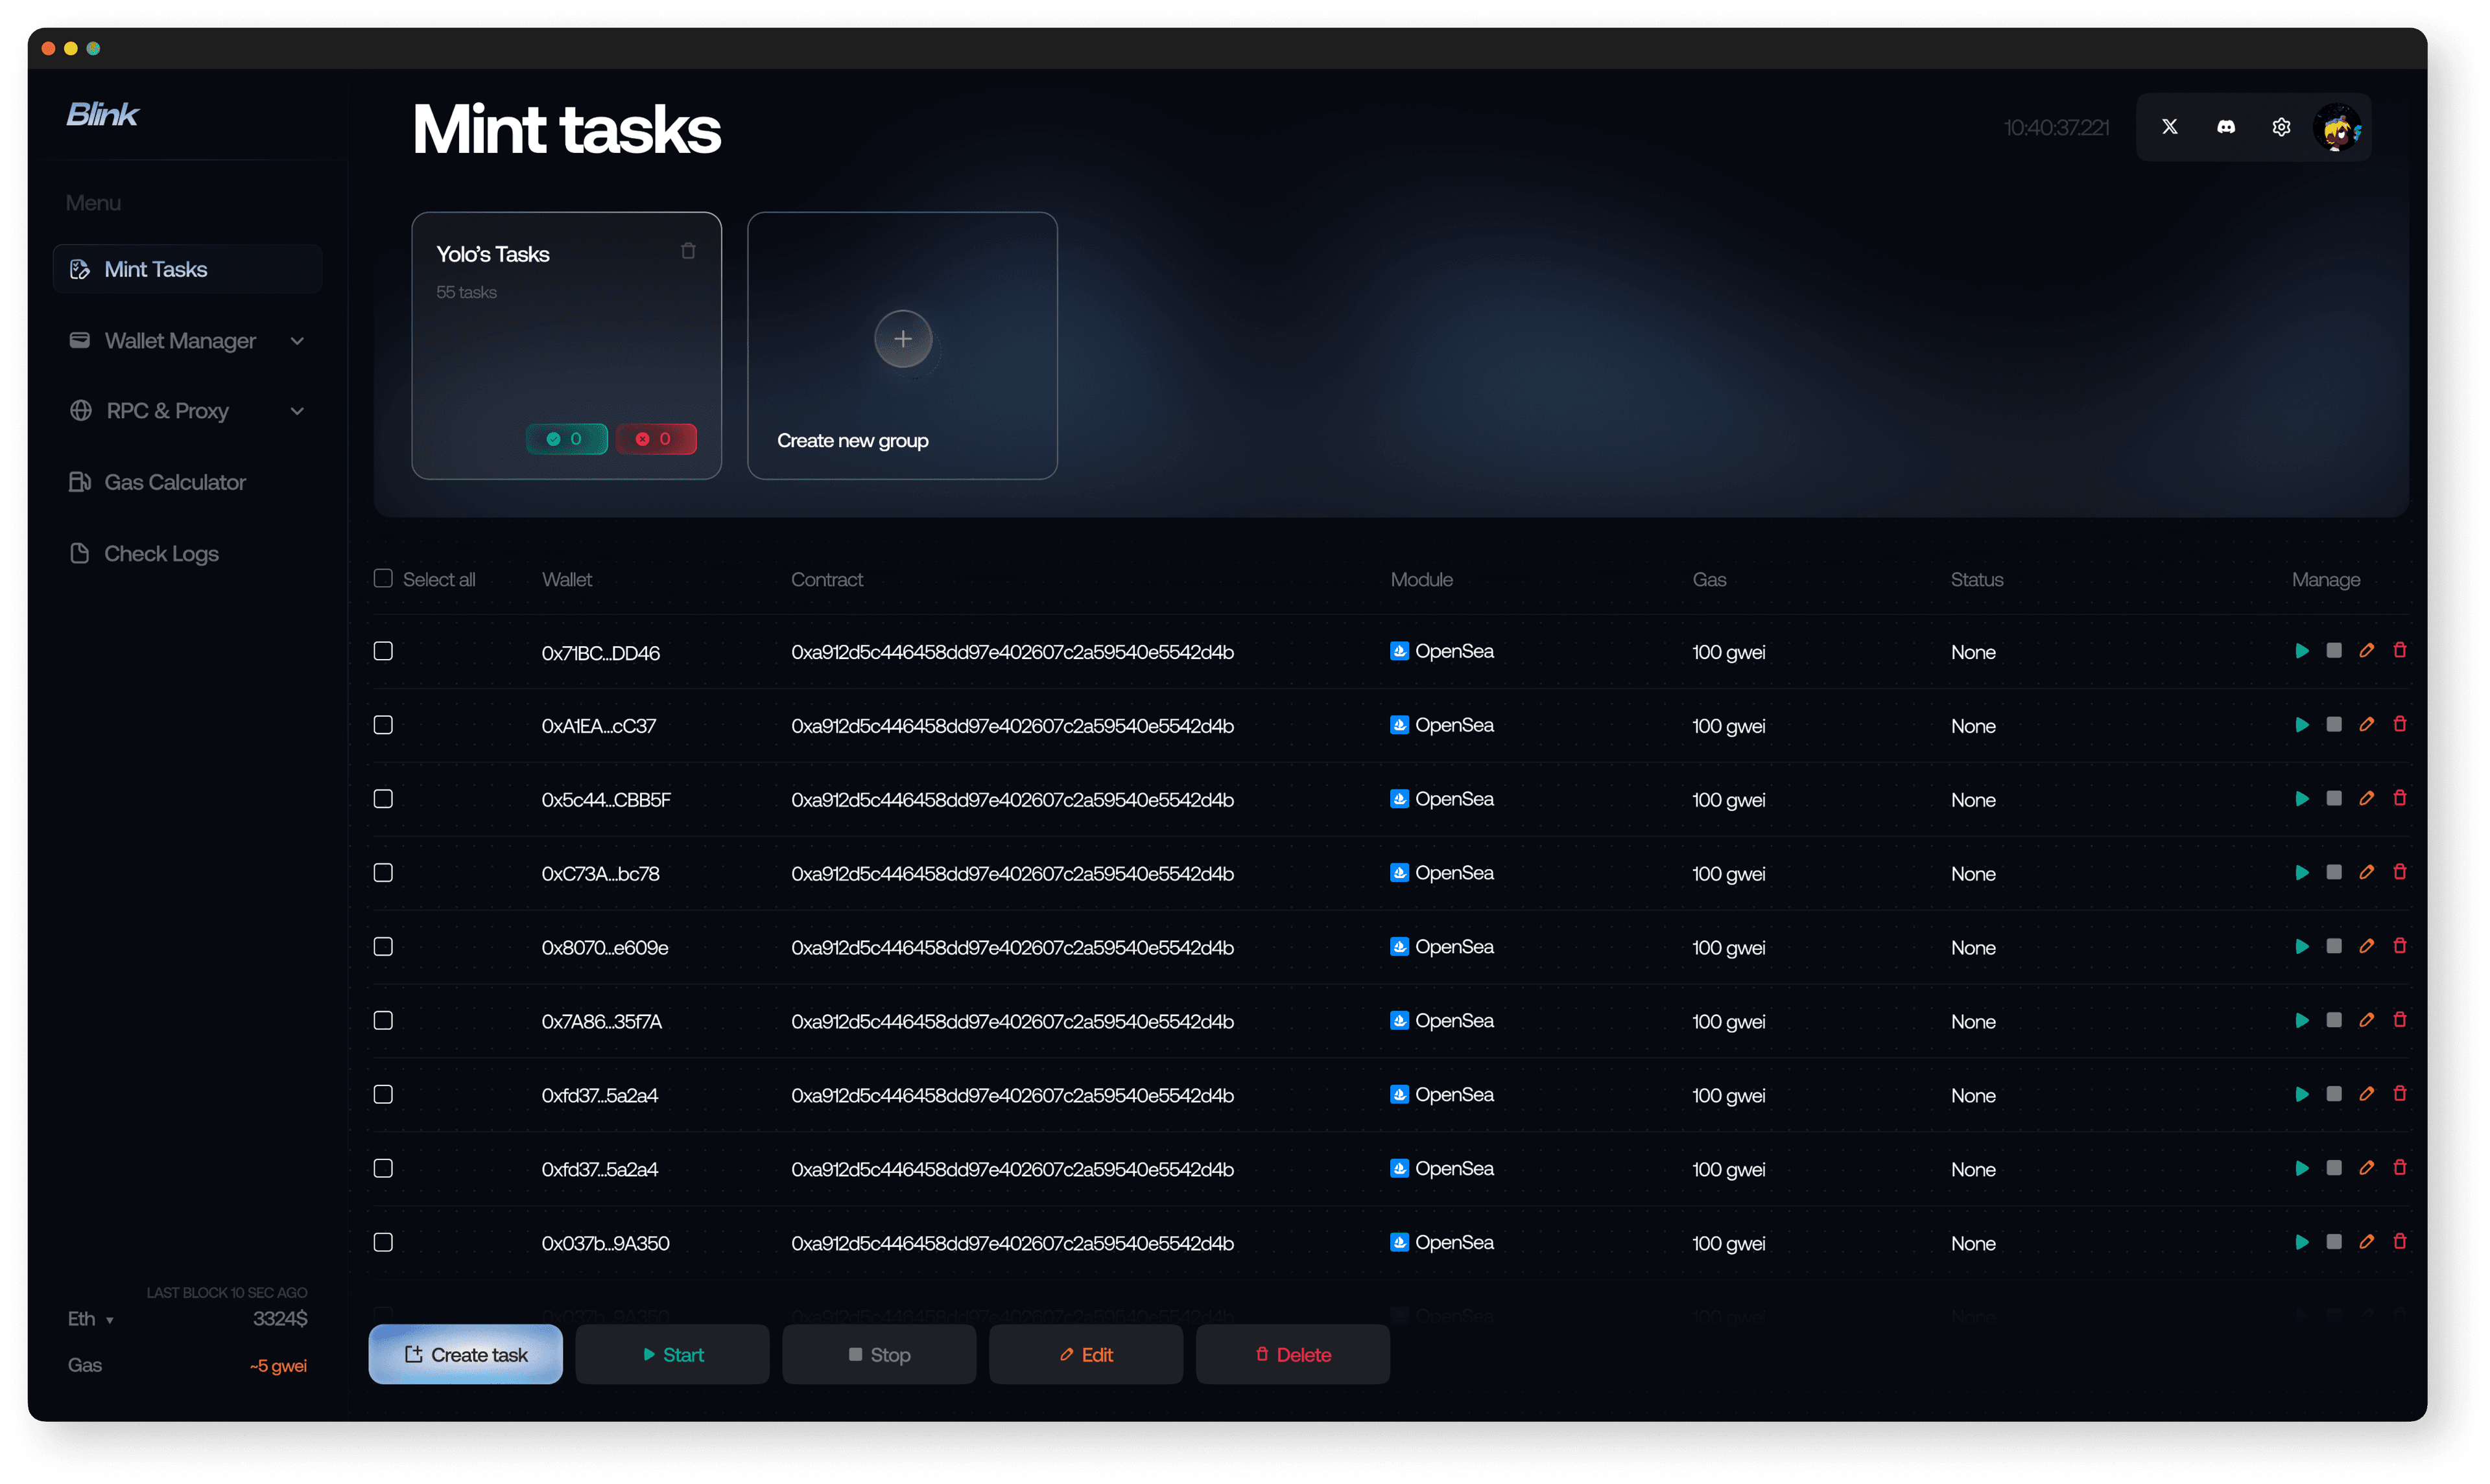Edit the 0x8070..e609e task with pencil icon
Viewport: 2490px width, 1484px height.
(2366, 947)
